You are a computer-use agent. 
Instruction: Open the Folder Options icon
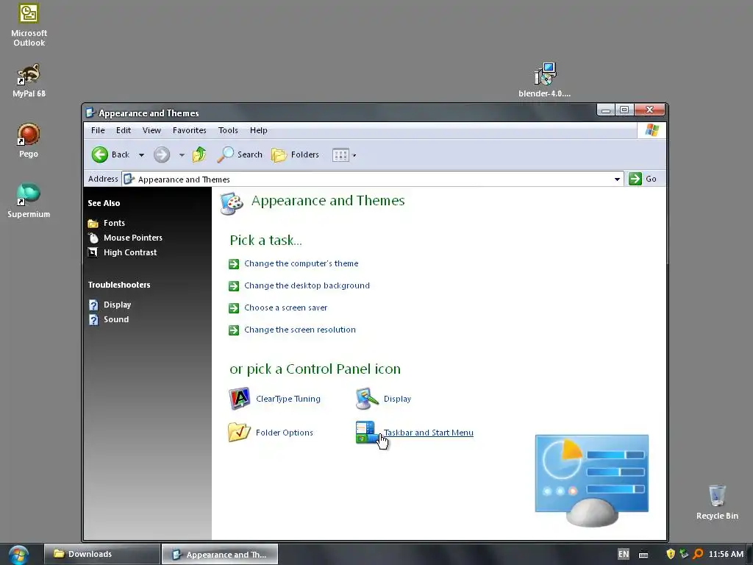(239, 432)
